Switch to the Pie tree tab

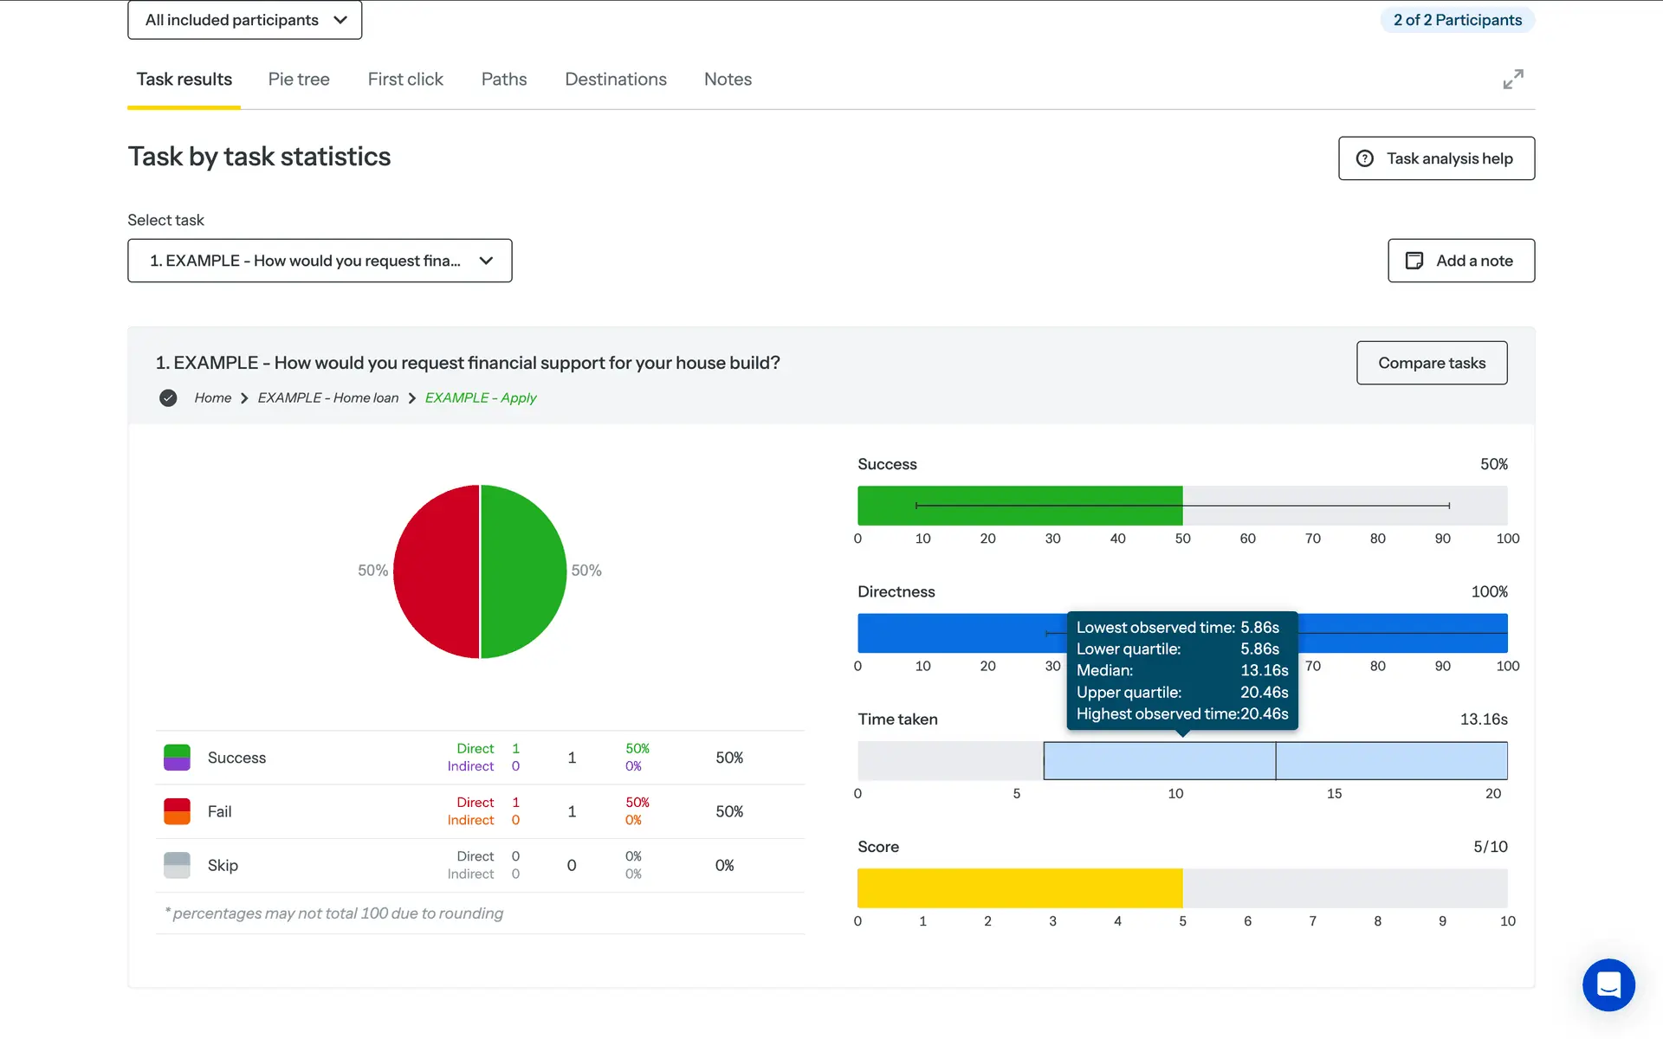click(x=299, y=80)
